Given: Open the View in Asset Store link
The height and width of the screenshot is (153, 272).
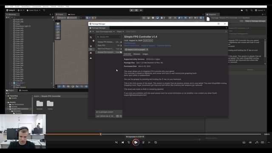Looking at the screenshot, I should click(132, 45).
